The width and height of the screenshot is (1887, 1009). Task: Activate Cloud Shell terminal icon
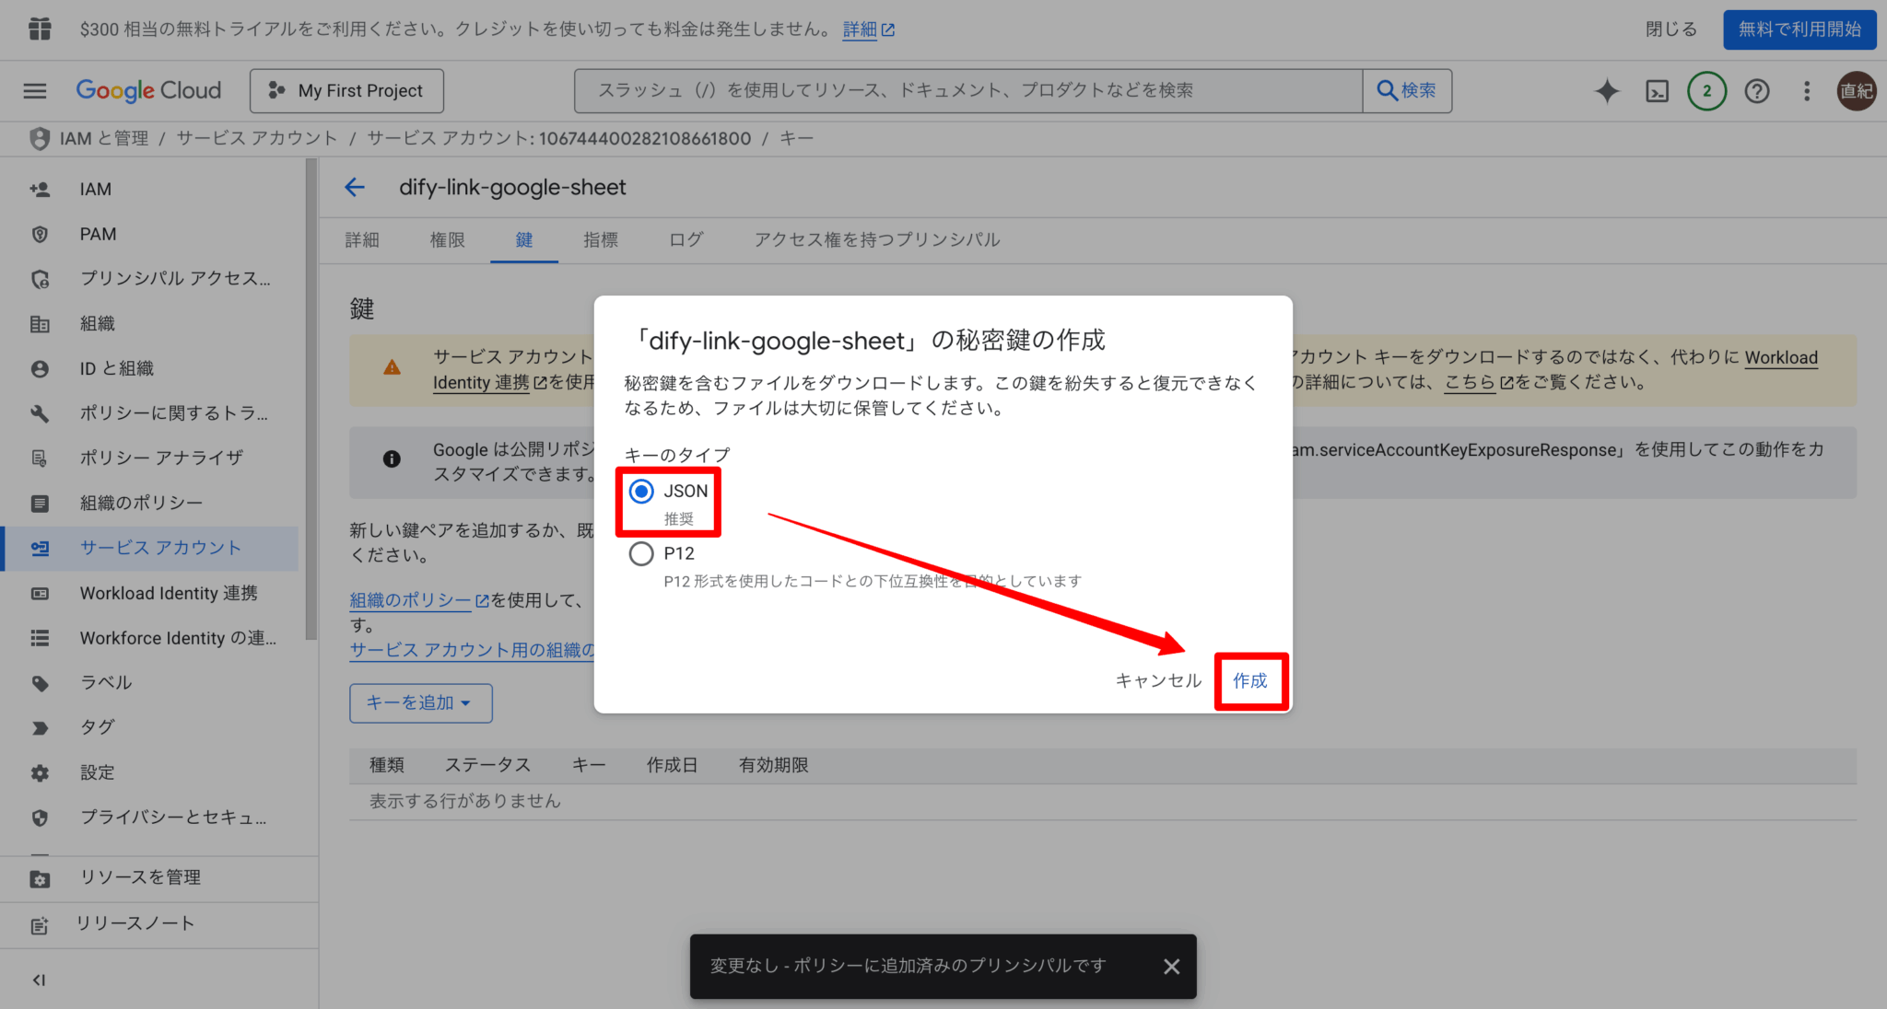[x=1657, y=90]
